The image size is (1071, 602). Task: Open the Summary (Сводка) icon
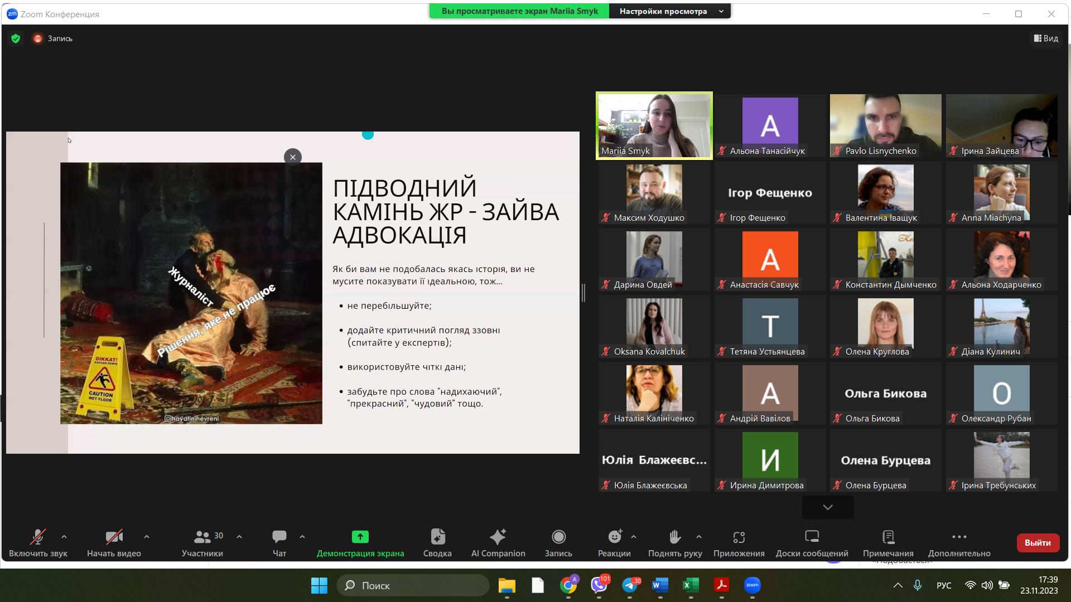437,537
